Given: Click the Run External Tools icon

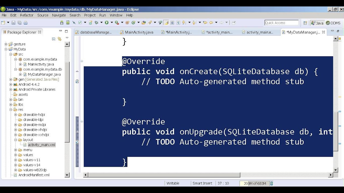Looking at the screenshot, I should (117, 23).
